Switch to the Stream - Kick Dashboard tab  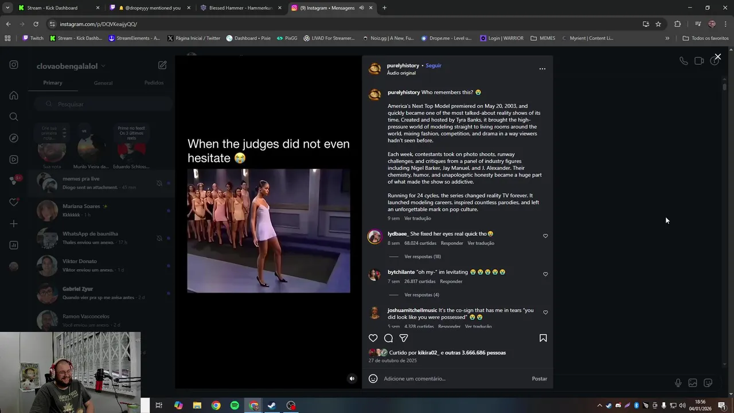pos(58,8)
